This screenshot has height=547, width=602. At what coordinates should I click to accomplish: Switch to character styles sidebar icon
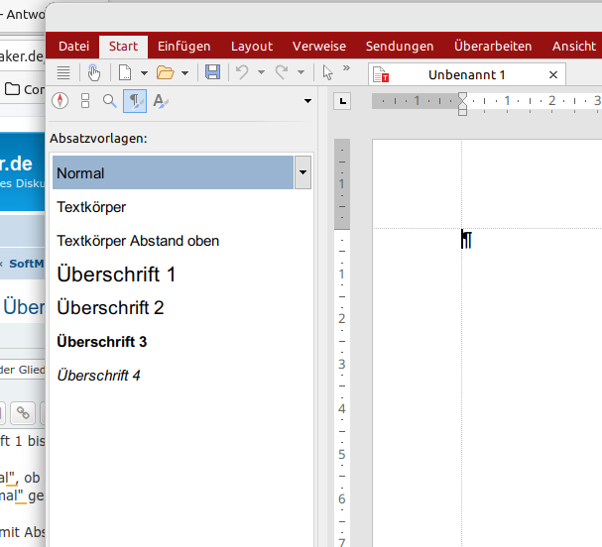point(160,100)
